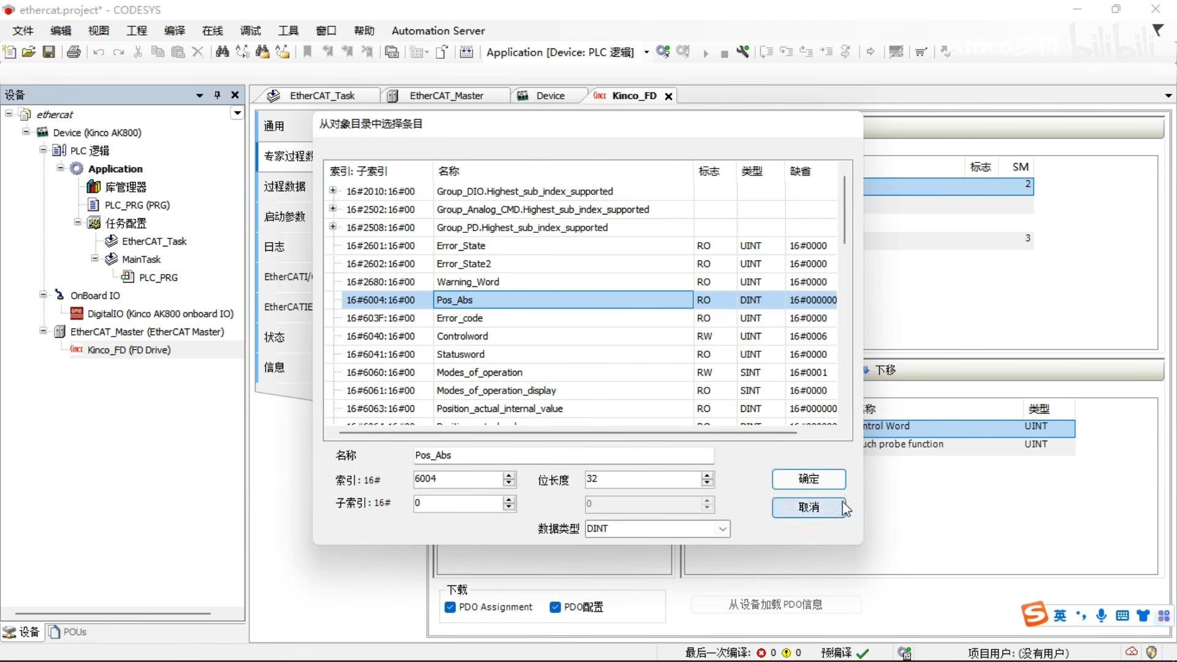Click the microphone icon in IME bar

coord(1102,615)
